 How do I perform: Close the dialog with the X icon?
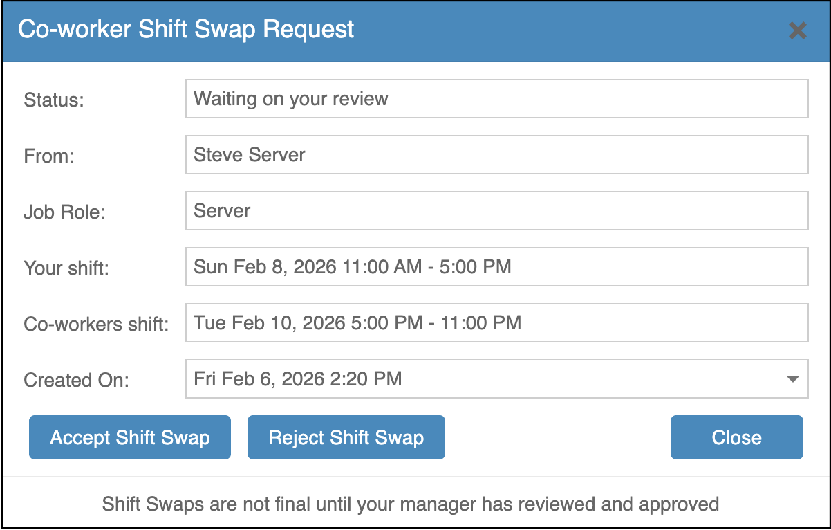pyautogui.click(x=797, y=31)
